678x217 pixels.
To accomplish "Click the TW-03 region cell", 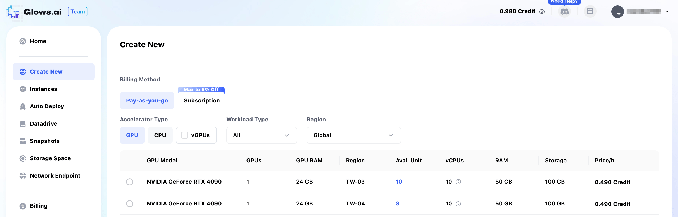I will click(x=355, y=182).
